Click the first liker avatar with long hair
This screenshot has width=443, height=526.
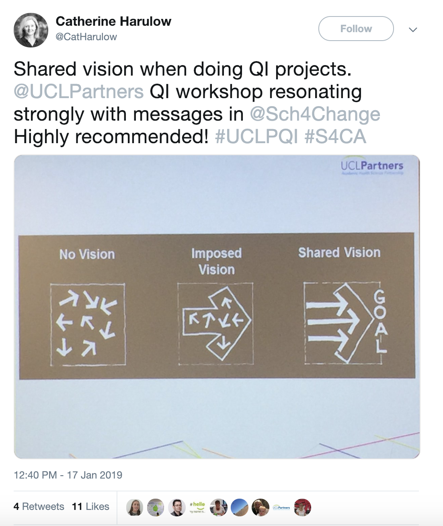135,507
